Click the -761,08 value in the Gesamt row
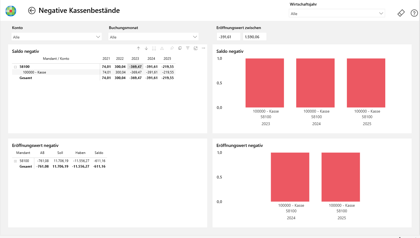Screen dimensions: 420x238 click(x=43, y=166)
